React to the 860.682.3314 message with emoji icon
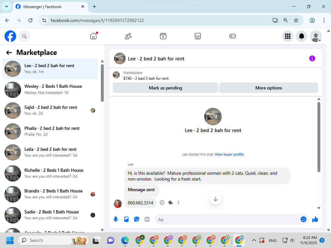Image resolution: width=331 pixels, height=248 pixels. click(x=162, y=203)
